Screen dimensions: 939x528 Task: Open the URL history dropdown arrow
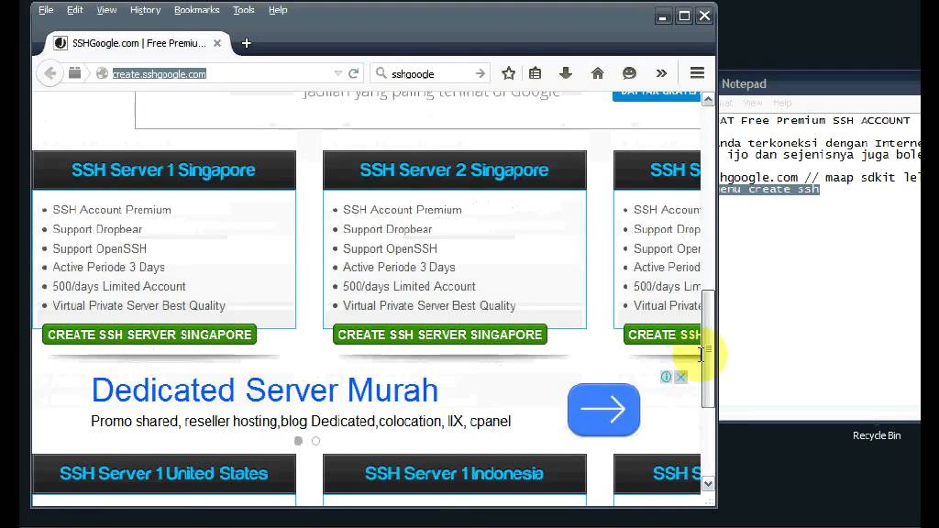pos(337,73)
